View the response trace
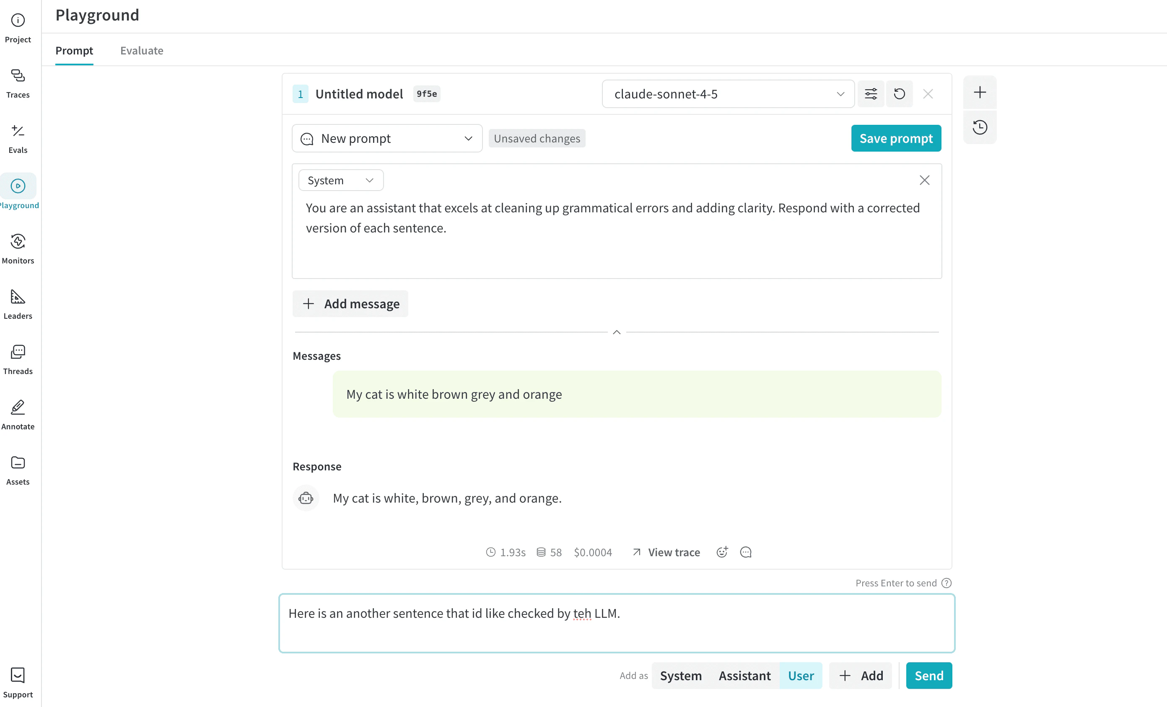Image resolution: width=1167 pixels, height=707 pixels. point(665,552)
